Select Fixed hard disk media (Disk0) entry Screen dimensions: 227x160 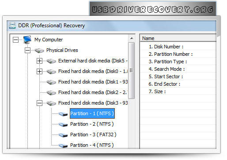click(93, 71)
